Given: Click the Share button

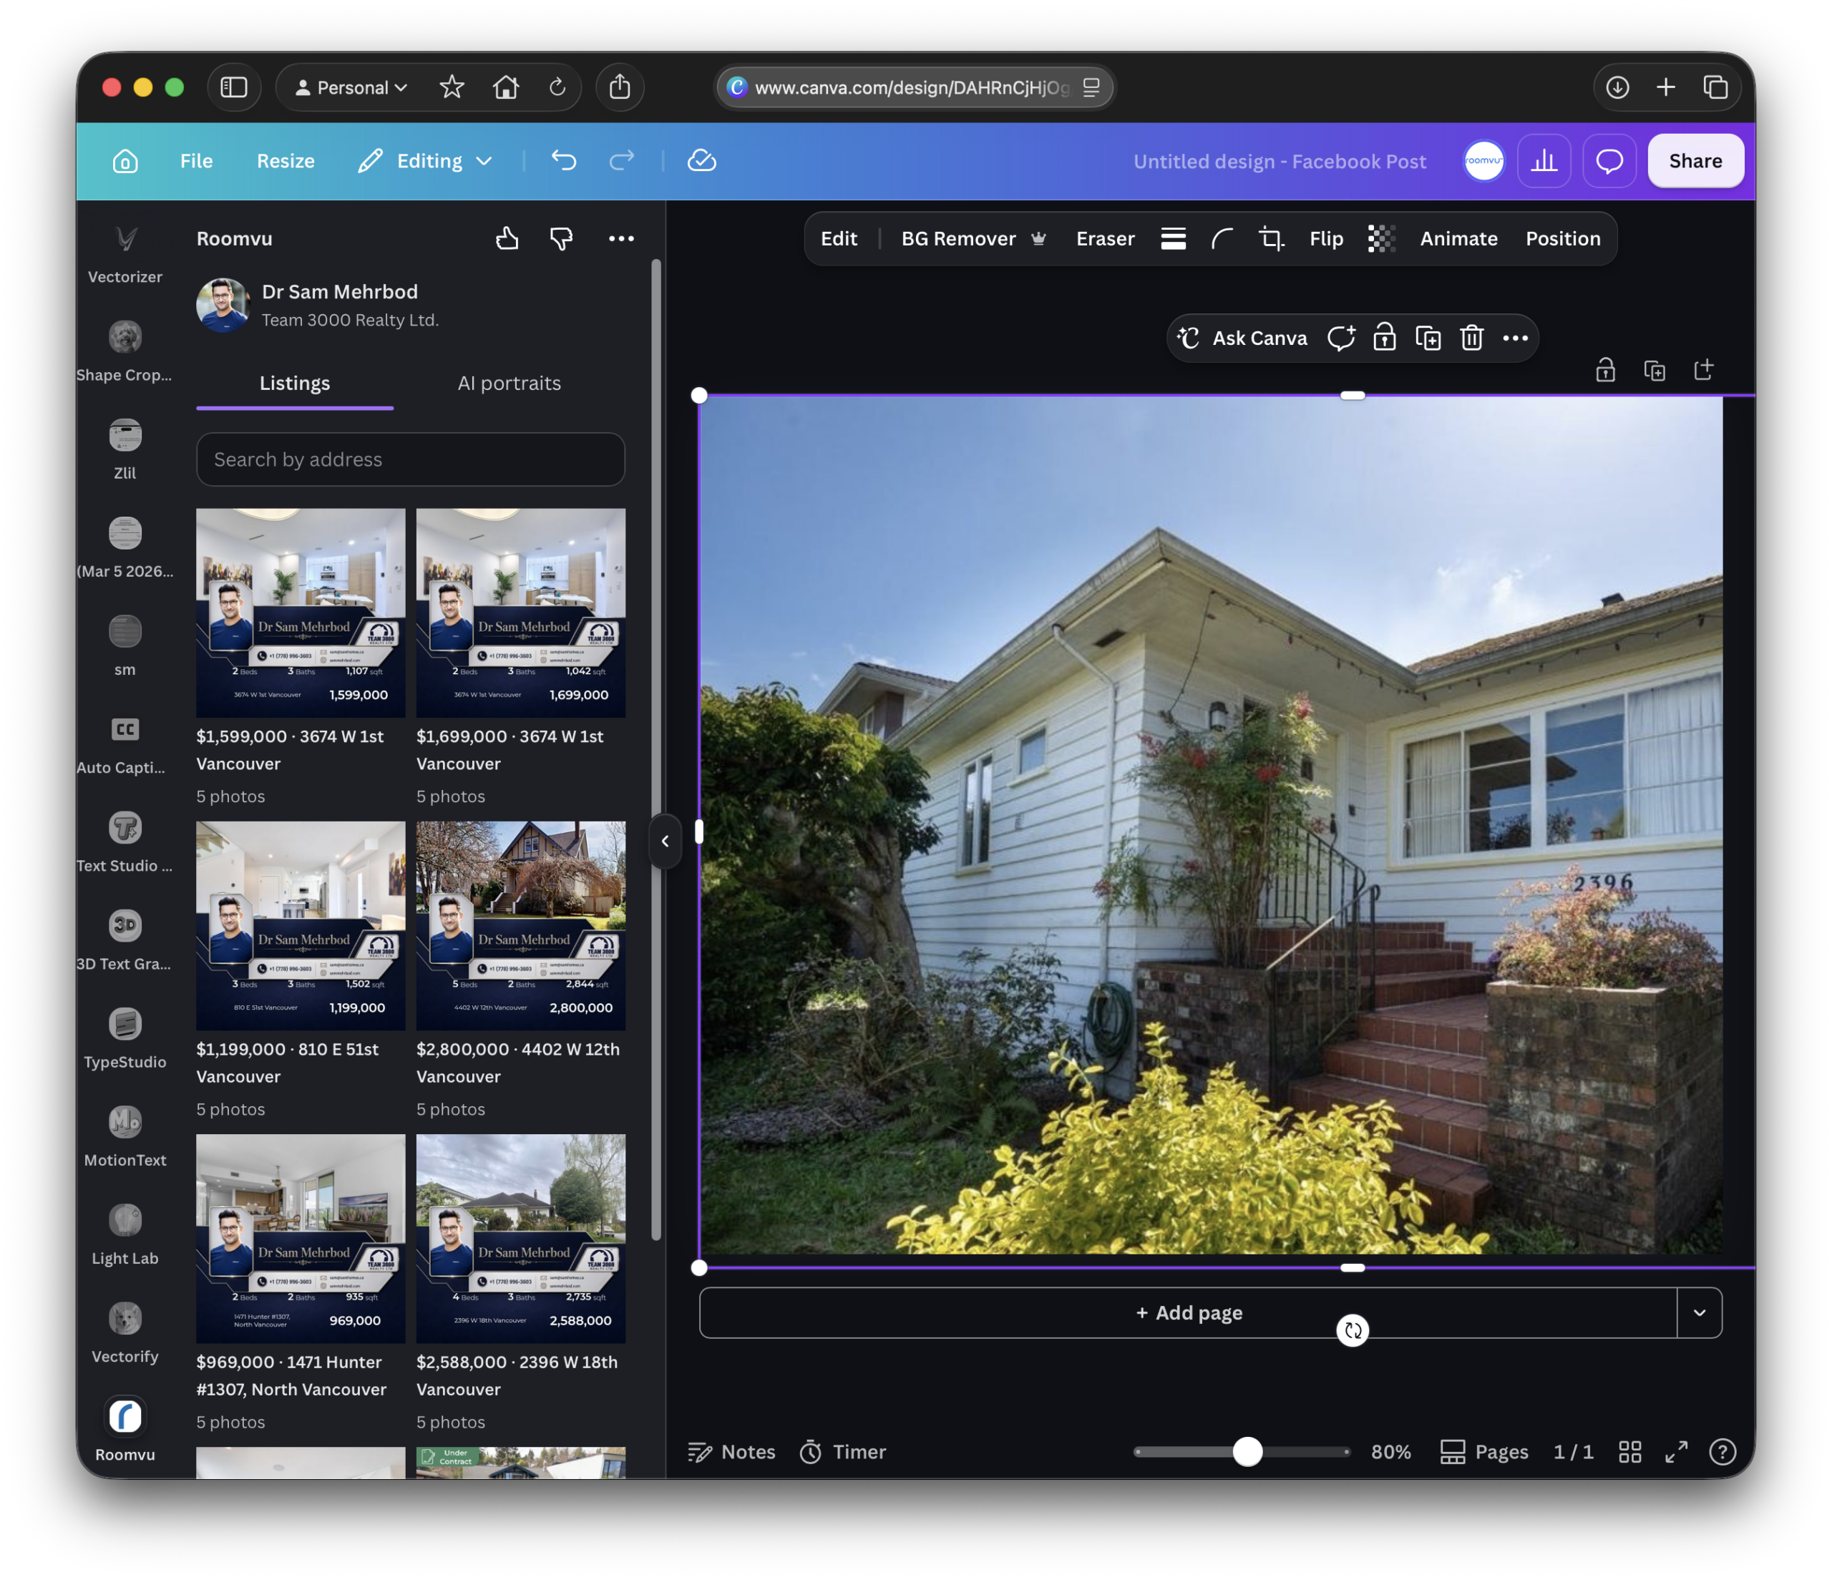Looking at the screenshot, I should (1696, 161).
